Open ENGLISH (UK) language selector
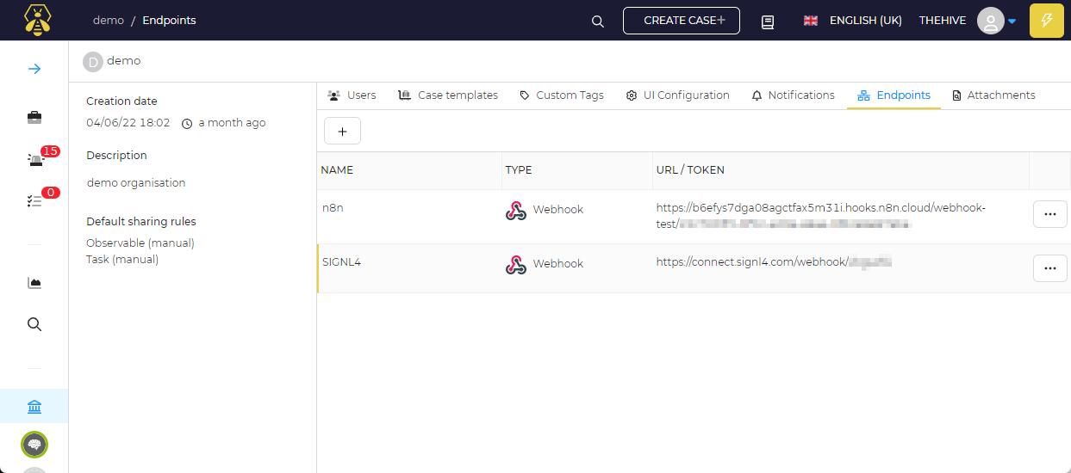The image size is (1071, 473). (x=865, y=21)
